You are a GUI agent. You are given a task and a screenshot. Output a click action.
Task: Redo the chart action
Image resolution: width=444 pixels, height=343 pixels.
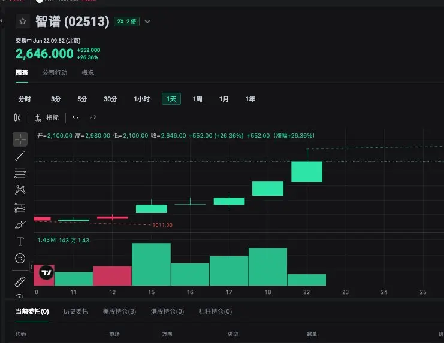93,118
